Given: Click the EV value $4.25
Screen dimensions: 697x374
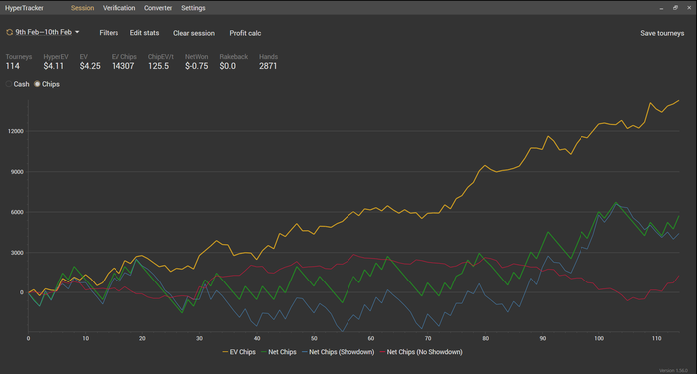Looking at the screenshot, I should coord(90,66).
